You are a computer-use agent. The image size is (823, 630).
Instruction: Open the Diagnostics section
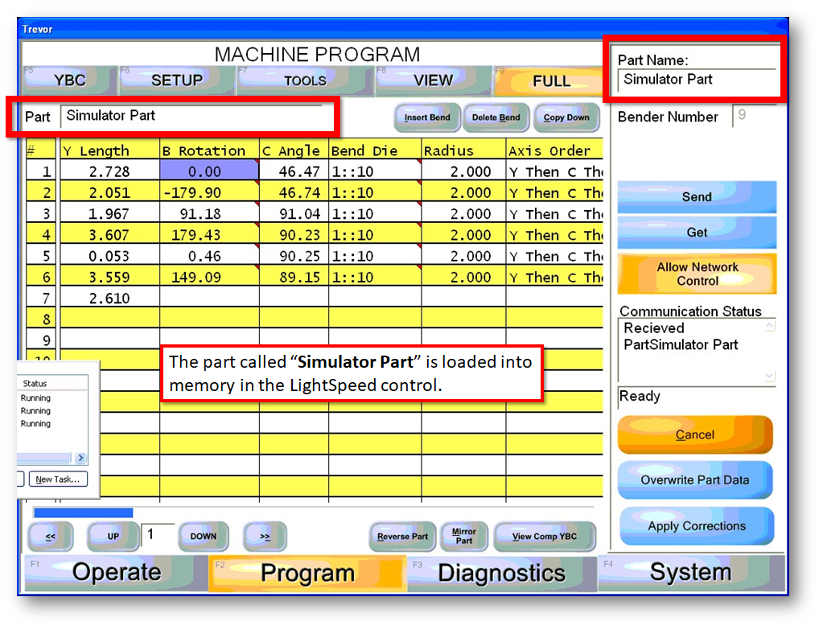(501, 573)
